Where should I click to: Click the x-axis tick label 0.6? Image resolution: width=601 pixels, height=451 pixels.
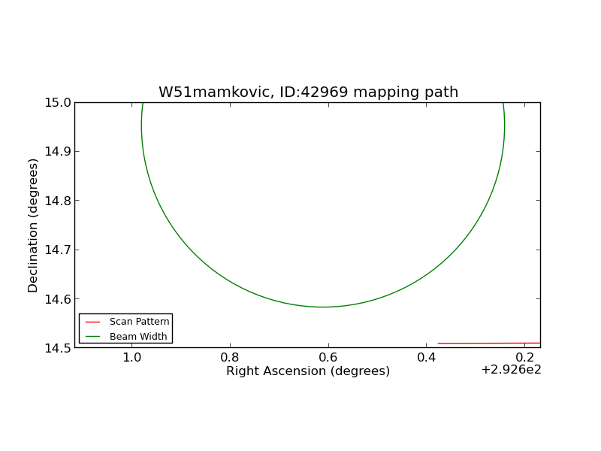coord(328,358)
